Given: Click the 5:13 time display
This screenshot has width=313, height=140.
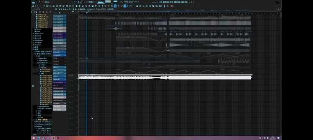Looking at the screenshot, I should pyautogui.click(x=77, y=2).
